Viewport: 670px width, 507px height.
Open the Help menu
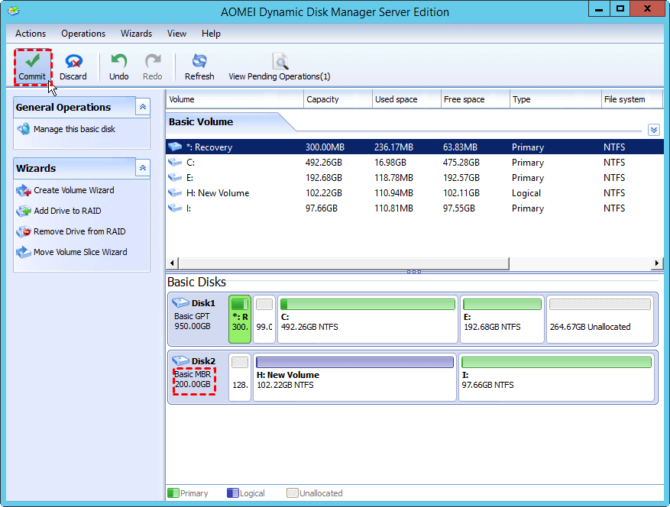point(211,34)
